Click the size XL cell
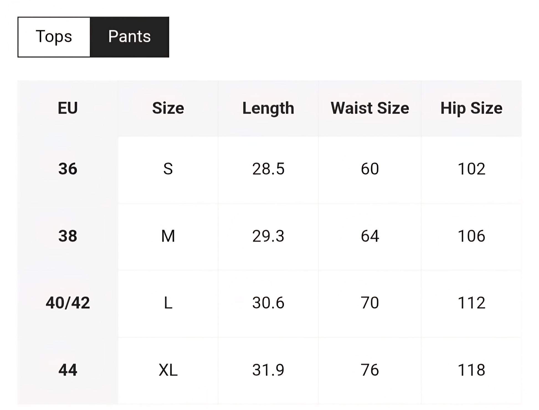539x410 pixels. [168, 370]
